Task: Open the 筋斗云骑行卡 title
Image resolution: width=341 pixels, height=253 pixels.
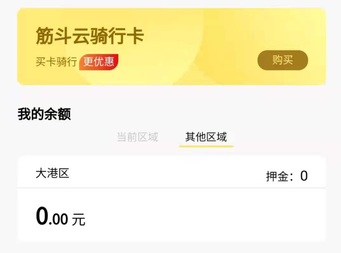Action: (90, 36)
